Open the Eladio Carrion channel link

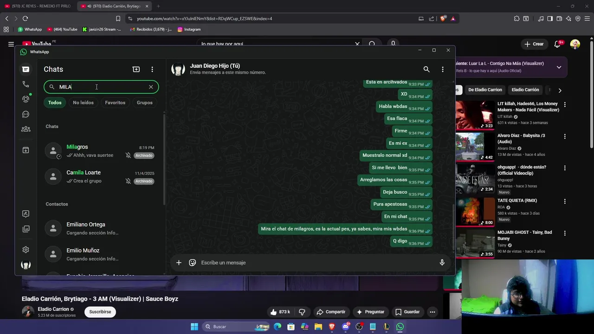point(53,309)
